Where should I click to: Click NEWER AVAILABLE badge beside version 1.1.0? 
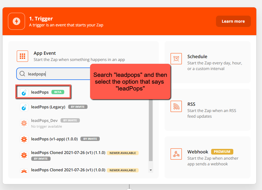(x=123, y=153)
